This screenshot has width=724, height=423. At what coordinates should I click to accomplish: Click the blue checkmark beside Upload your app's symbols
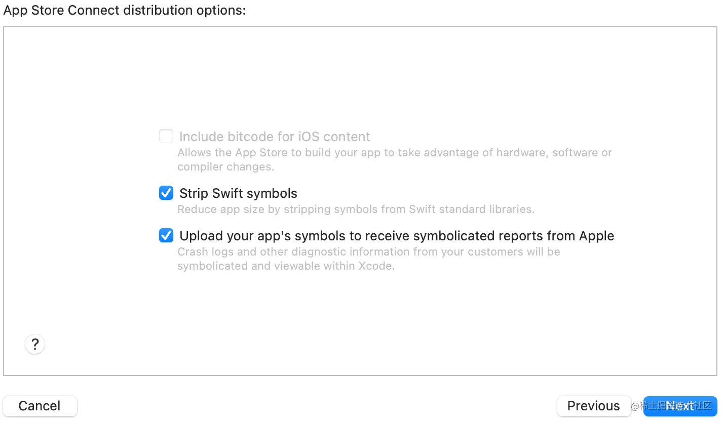point(166,235)
